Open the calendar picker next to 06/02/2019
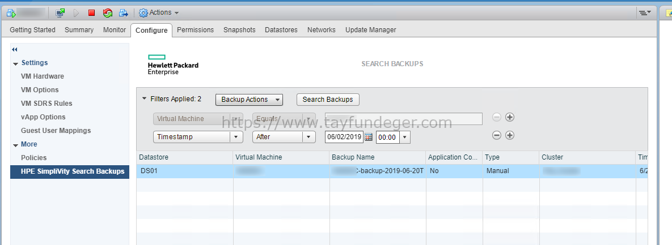Viewport: 672px width, 245px height. [369, 137]
